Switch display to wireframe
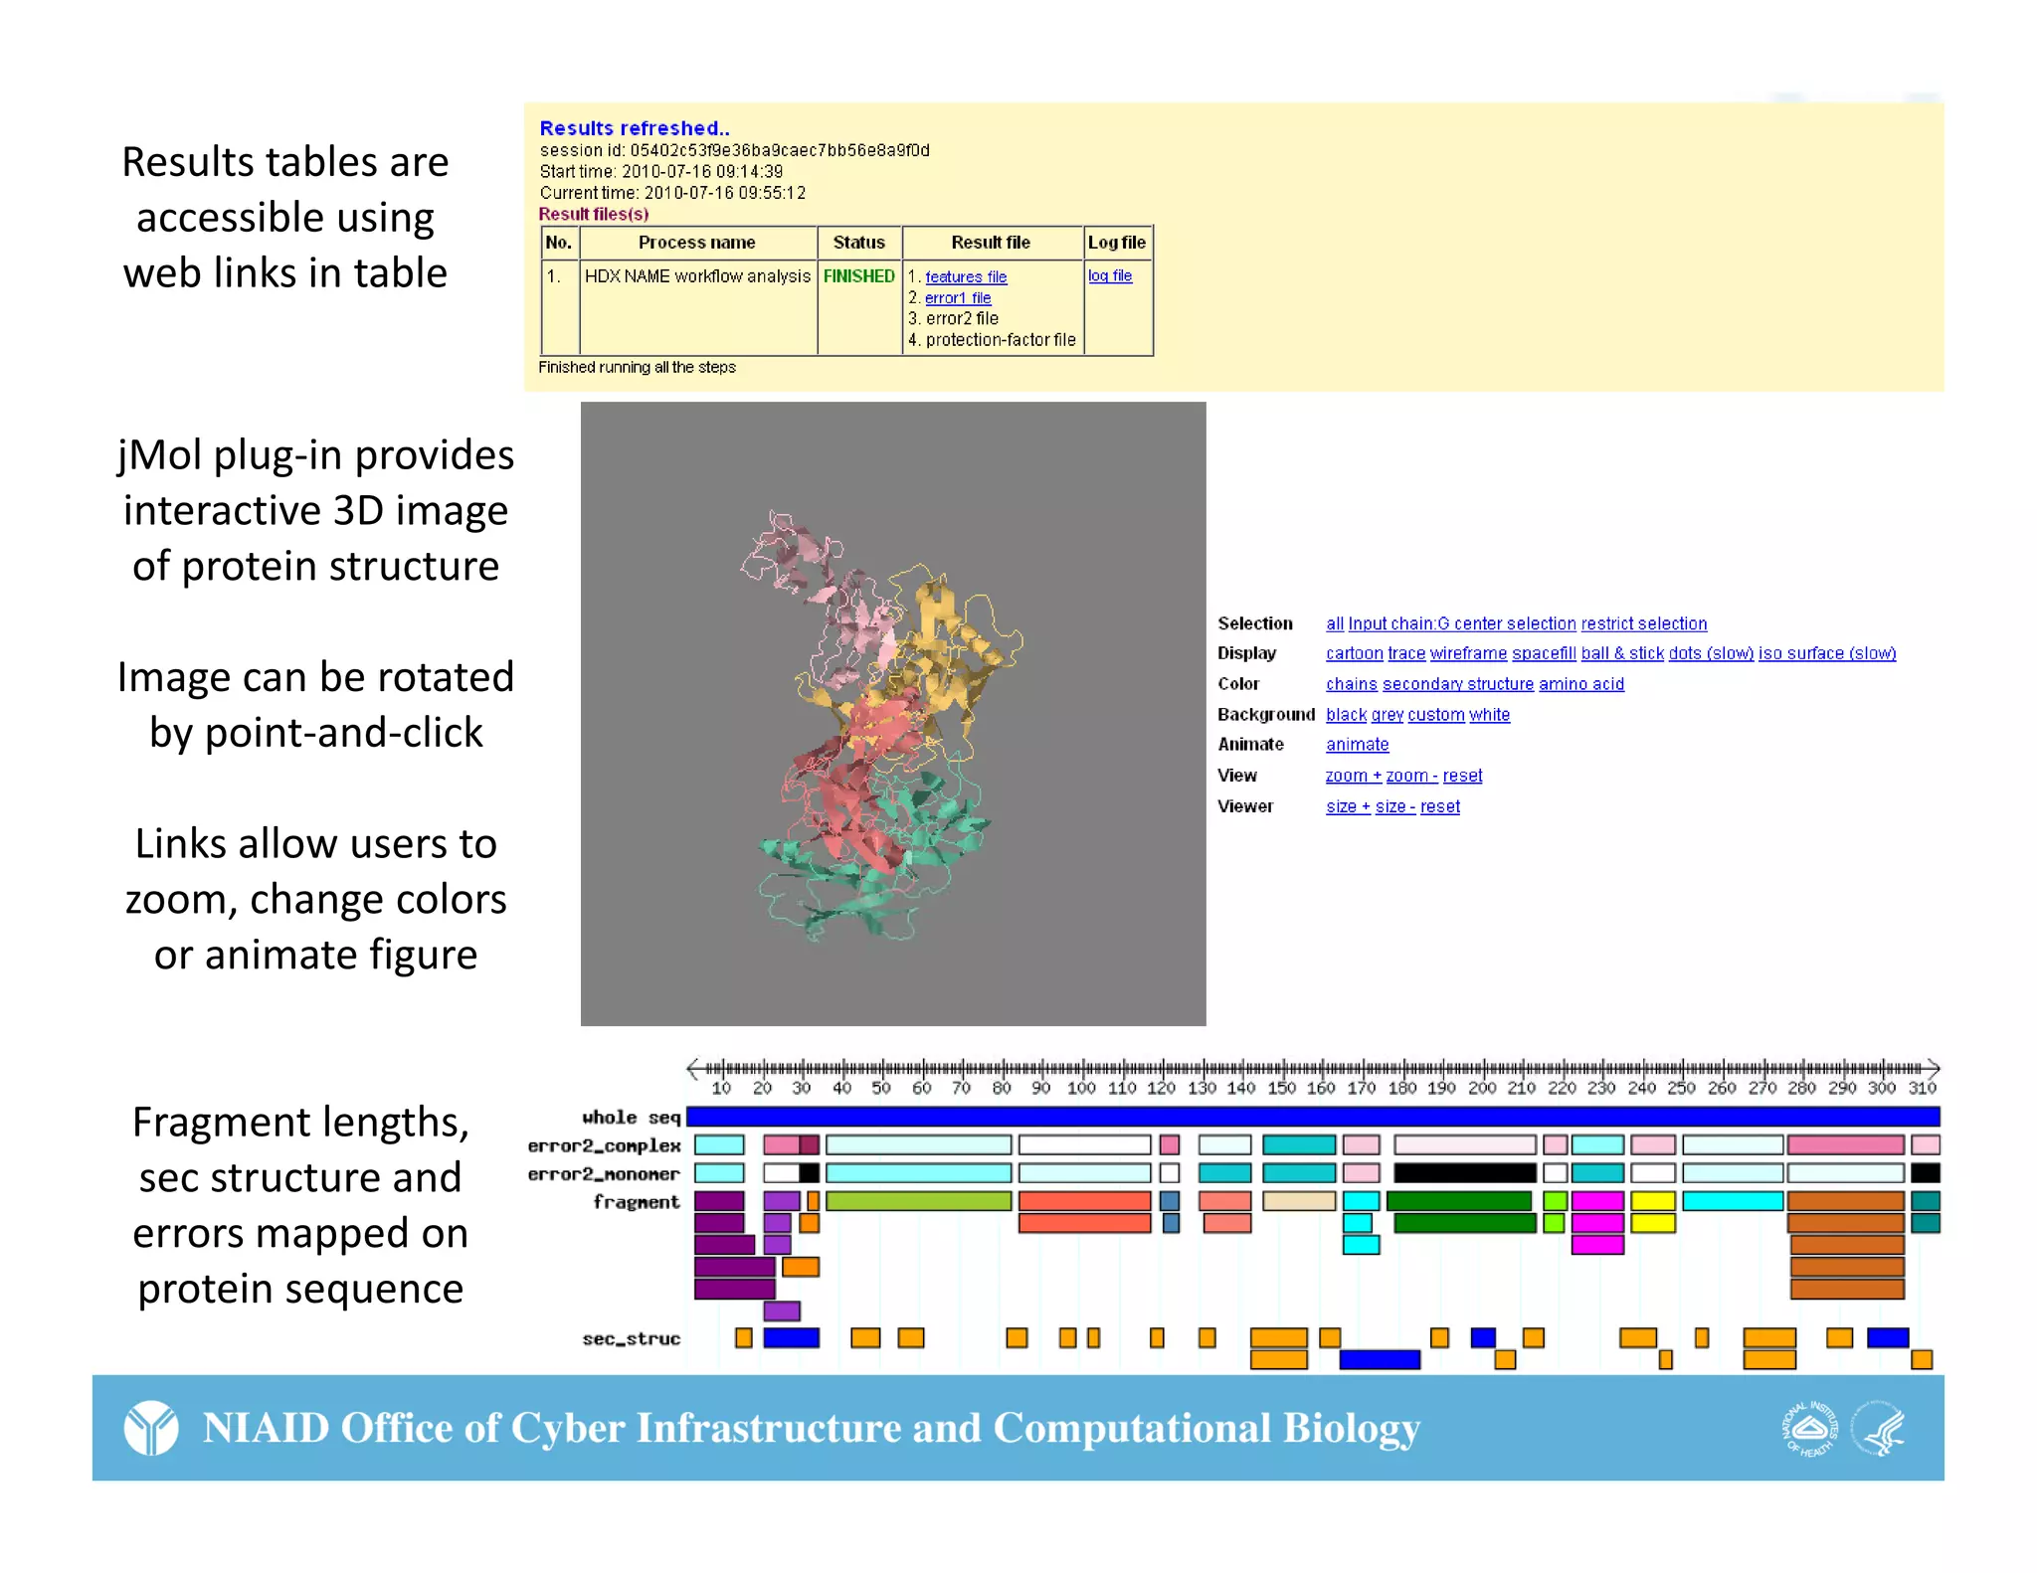The height and width of the screenshot is (1573, 2037). click(x=1467, y=653)
